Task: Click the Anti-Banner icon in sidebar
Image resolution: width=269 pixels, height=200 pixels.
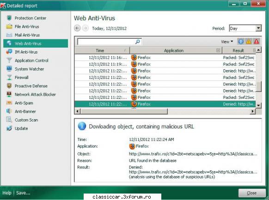Action: [x=9, y=111]
